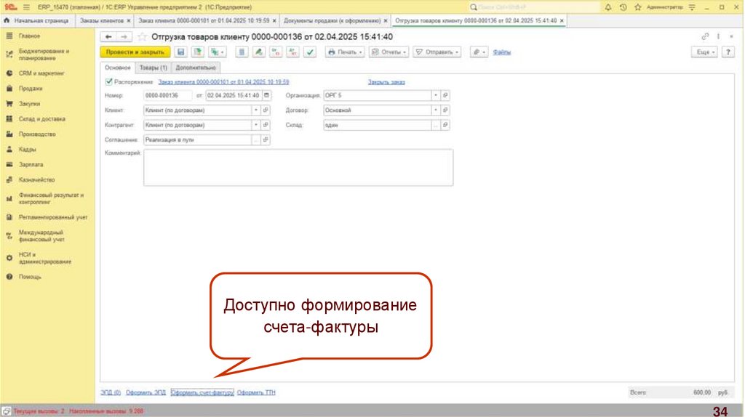Open the Продажи section in sidebar
Image resolution: width=745 pixels, height=417 pixels.
point(30,89)
